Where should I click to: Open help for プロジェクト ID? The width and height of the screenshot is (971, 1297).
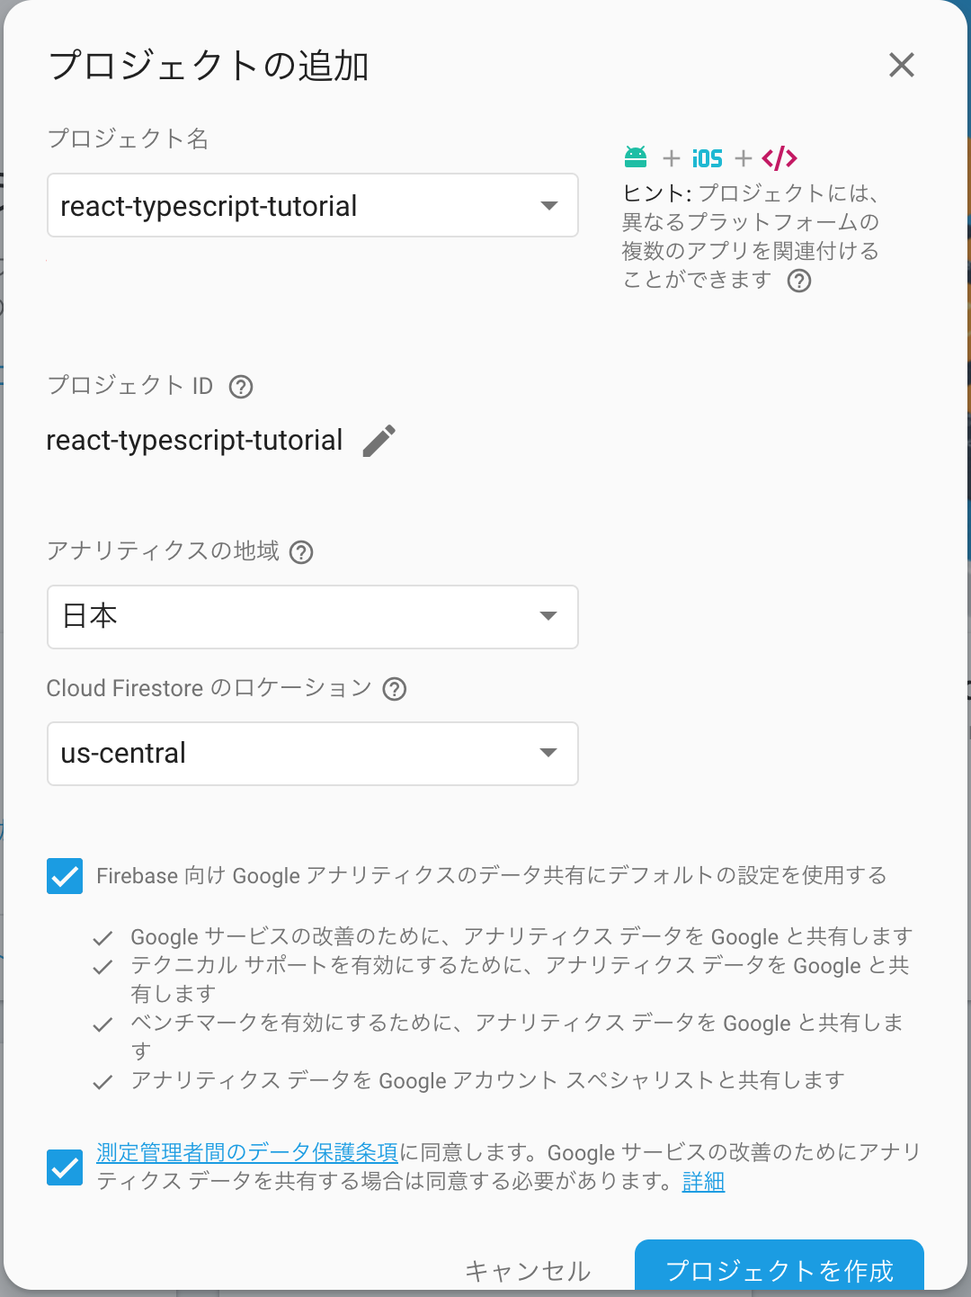point(240,387)
